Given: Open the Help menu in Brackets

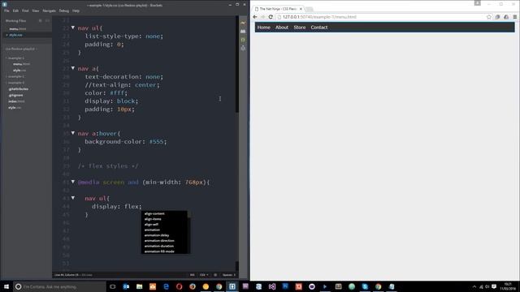Looking at the screenshot, I should pos(76,11).
